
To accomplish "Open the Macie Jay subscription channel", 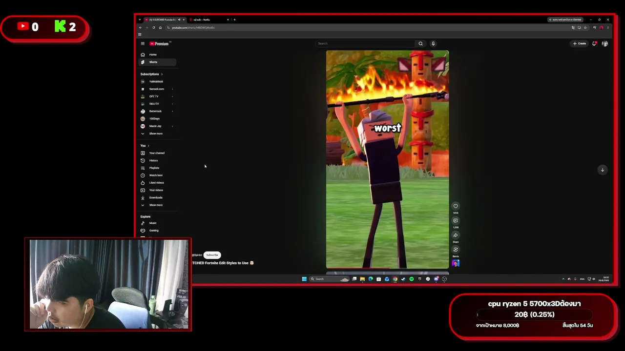I will pos(157,126).
